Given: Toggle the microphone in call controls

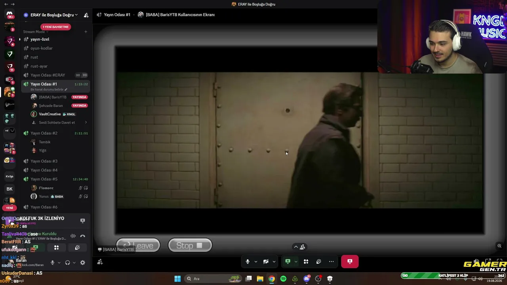Looking at the screenshot, I should click(248, 261).
